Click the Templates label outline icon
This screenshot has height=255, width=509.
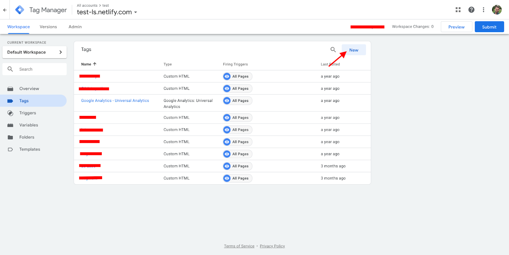point(10,149)
